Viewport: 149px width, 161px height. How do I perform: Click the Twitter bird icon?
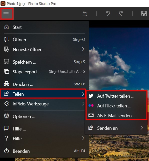[91, 96]
